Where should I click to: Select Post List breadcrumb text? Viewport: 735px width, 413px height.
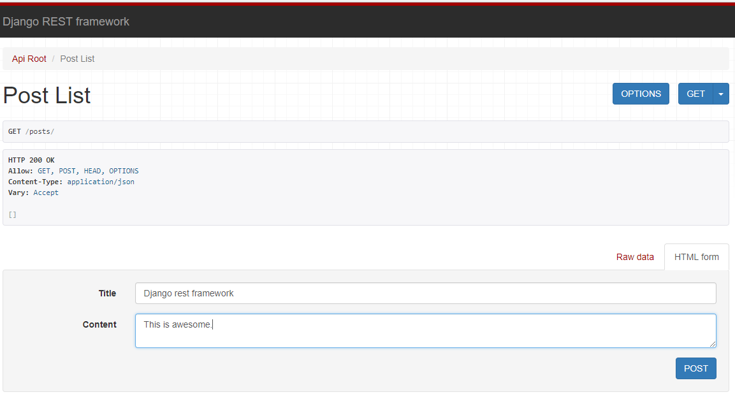pyautogui.click(x=77, y=59)
